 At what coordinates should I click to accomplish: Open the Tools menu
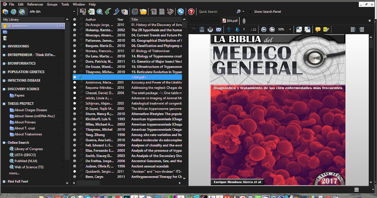tap(65, 4)
